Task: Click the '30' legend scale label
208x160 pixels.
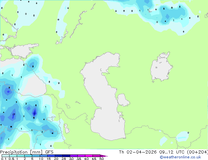Action: click(71, 159)
